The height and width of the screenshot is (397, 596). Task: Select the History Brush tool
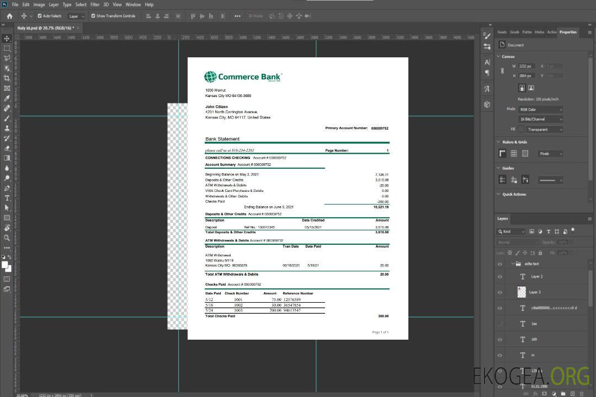pyautogui.click(x=7, y=138)
